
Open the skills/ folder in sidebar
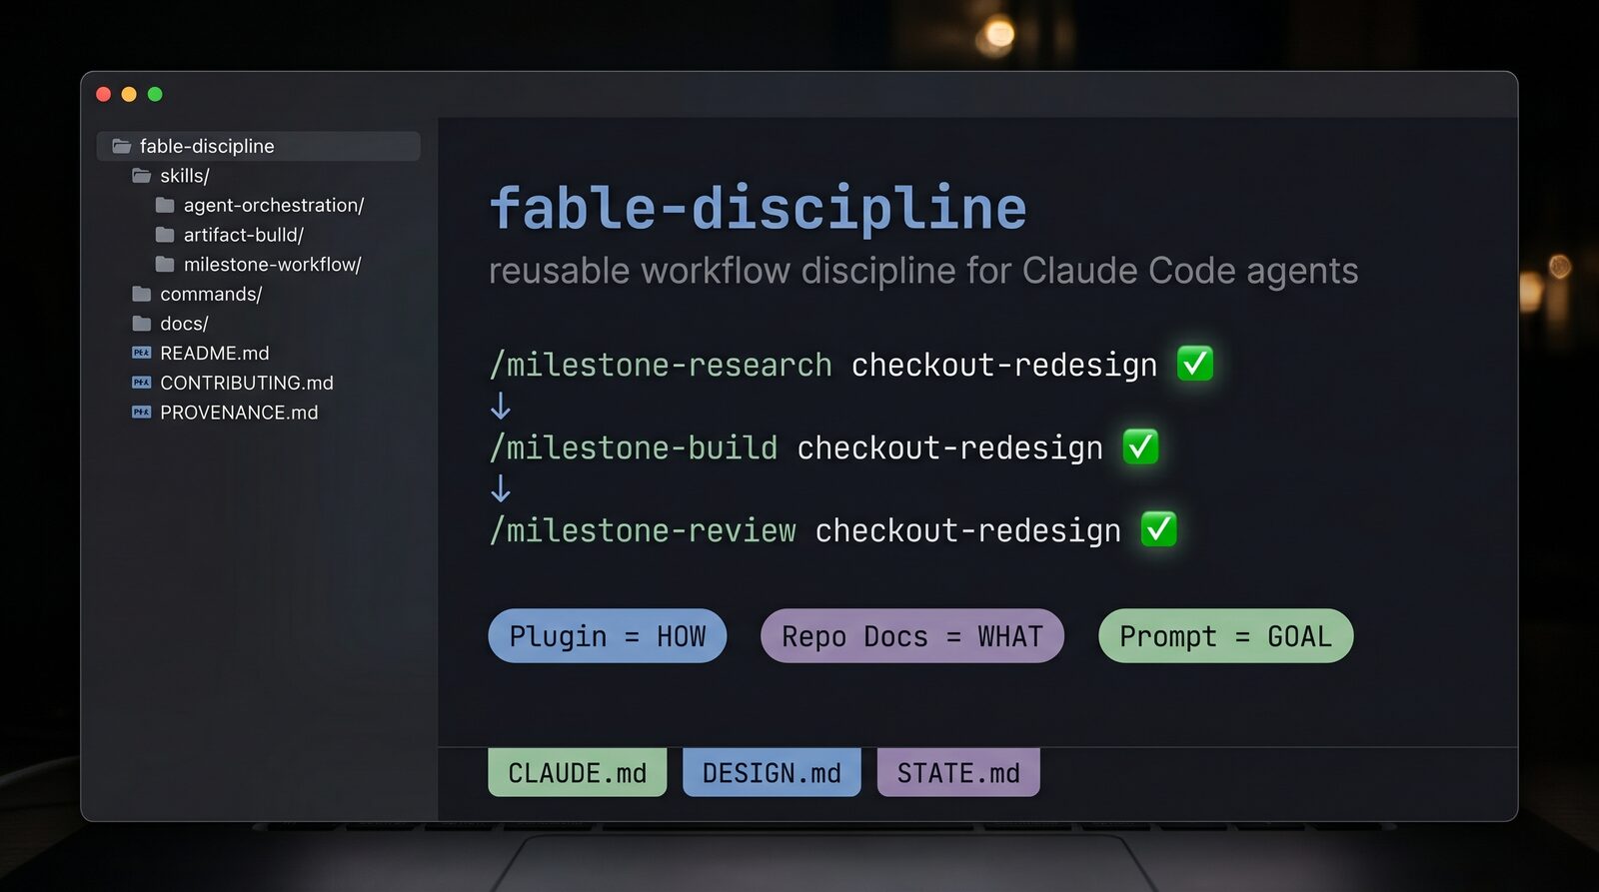point(185,176)
